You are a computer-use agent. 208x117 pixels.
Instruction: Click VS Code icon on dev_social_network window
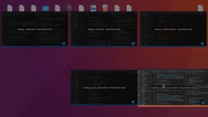133,102
